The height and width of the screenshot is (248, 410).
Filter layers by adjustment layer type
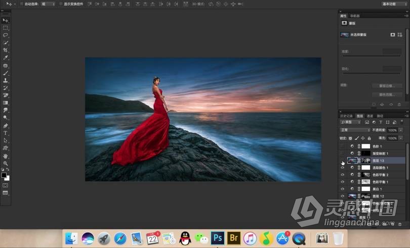(374, 122)
